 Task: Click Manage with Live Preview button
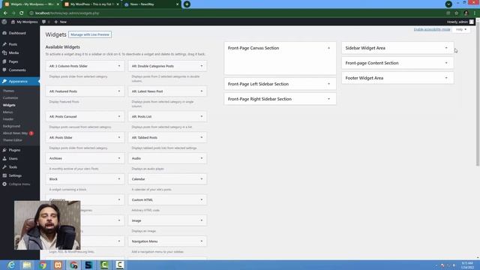click(90, 34)
